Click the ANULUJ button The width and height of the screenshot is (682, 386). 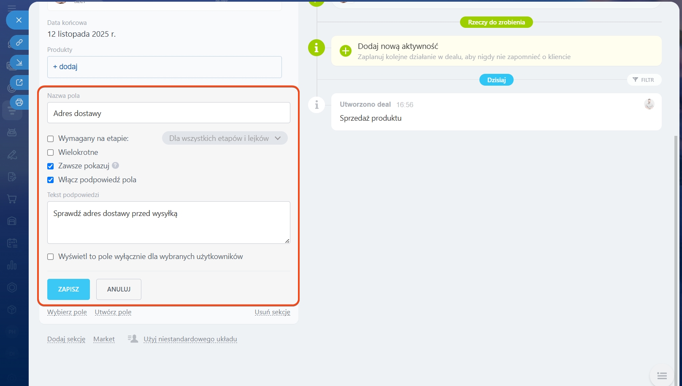119,289
